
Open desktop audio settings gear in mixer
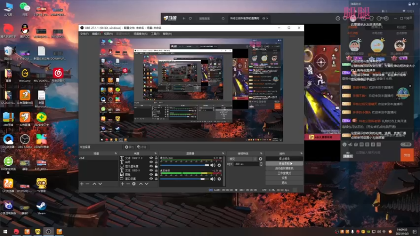219,179
